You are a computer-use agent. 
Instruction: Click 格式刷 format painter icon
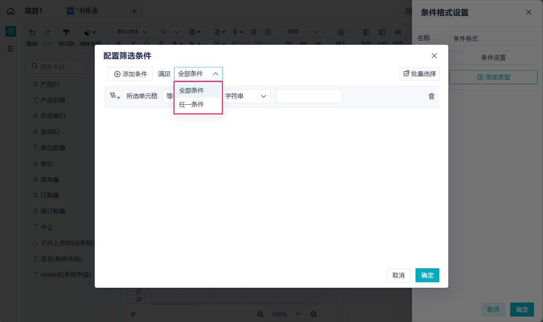(x=66, y=32)
